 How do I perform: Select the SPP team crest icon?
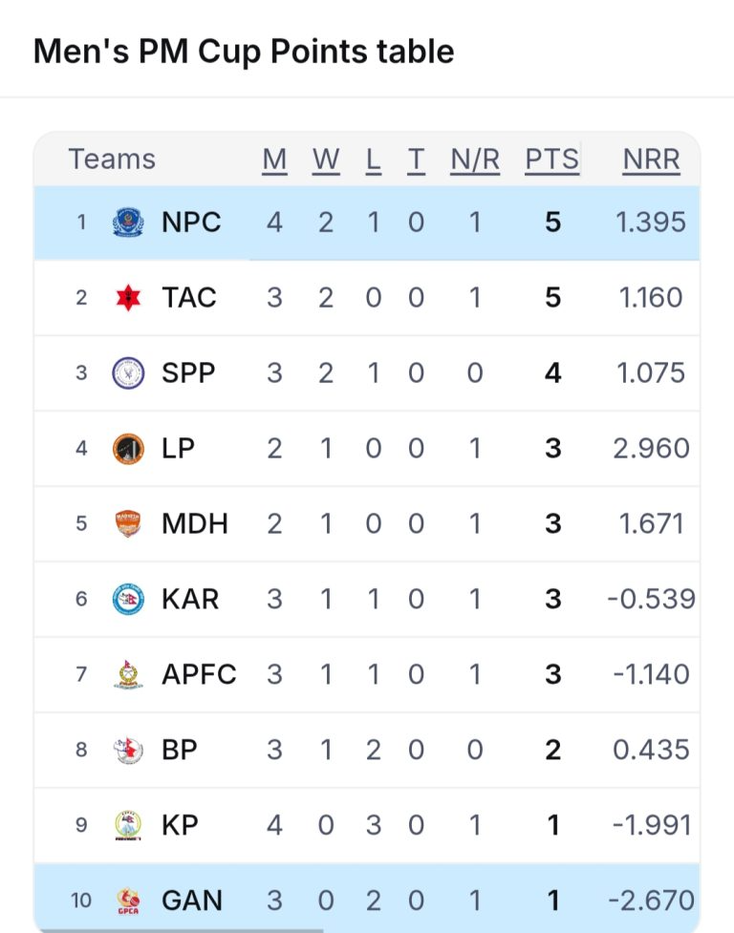pos(128,372)
